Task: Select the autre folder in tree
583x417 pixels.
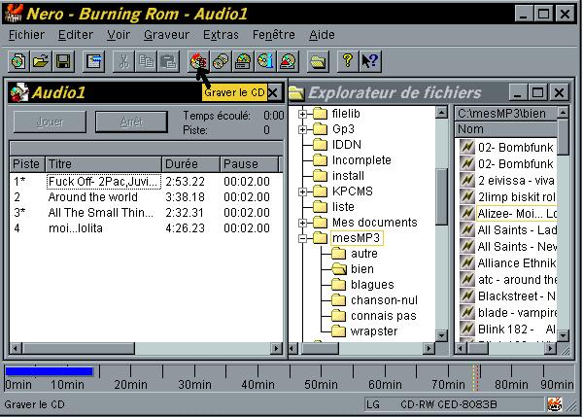Action: (364, 254)
